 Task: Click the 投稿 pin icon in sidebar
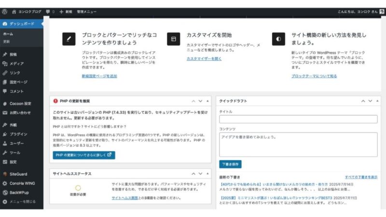[x=5, y=54]
